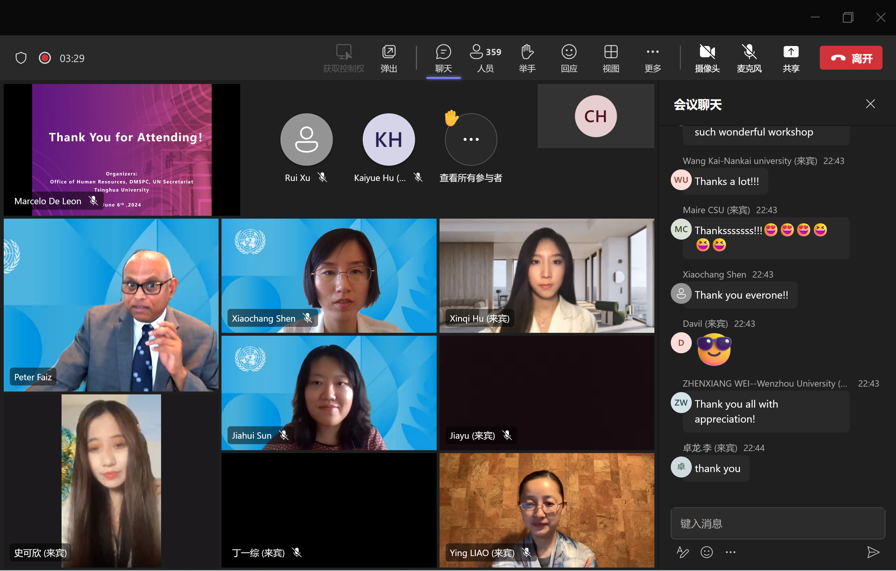The image size is (896, 571).
Task: Open the 人员 participants panel
Action: tap(484, 58)
